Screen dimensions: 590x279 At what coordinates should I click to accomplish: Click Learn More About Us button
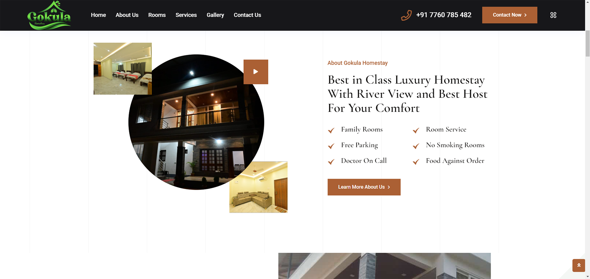[364, 187]
